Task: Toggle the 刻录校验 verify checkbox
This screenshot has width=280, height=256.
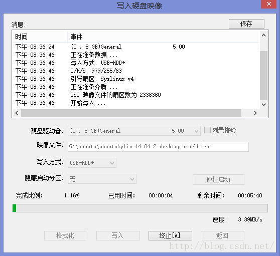Action: (x=207, y=130)
